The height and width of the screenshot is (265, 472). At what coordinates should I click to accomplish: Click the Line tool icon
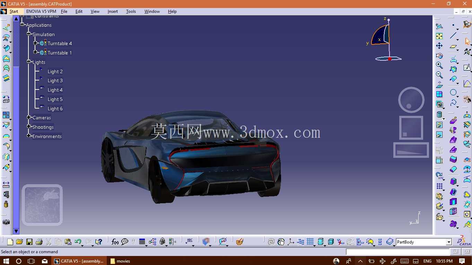point(453,35)
